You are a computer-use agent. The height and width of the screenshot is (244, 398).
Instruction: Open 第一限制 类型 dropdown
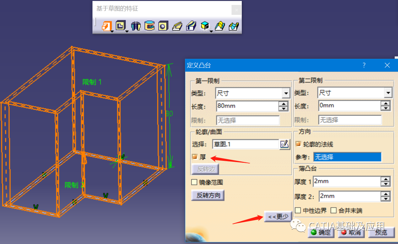[x=286, y=93]
